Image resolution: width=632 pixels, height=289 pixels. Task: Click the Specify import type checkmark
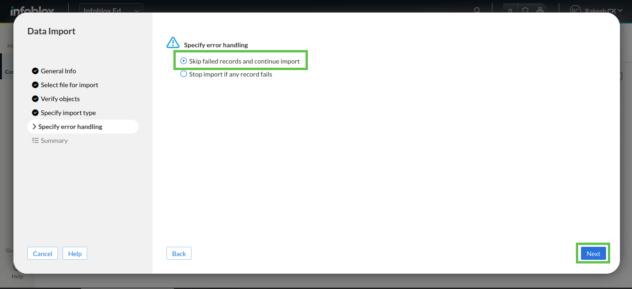coord(35,113)
